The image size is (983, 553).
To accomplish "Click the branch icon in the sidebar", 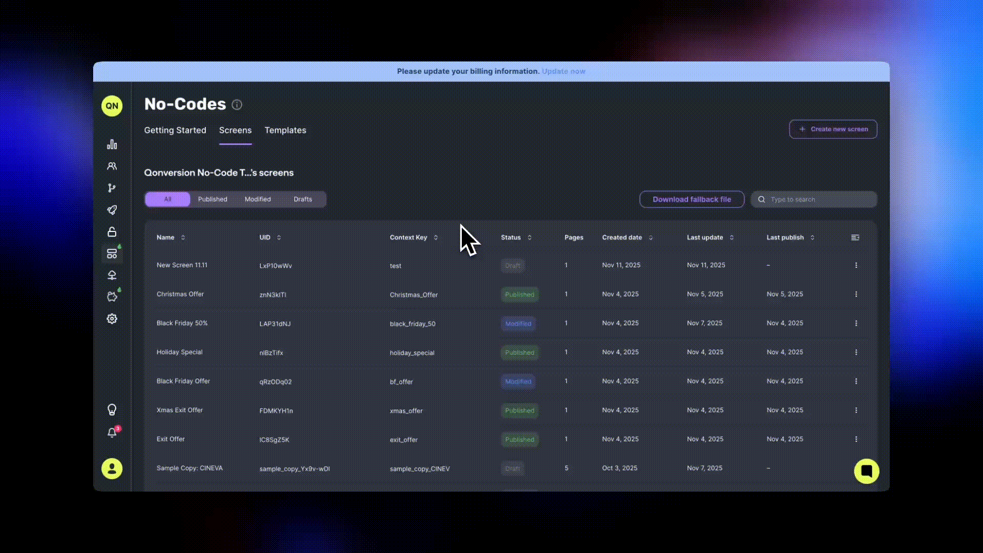I will tap(112, 188).
